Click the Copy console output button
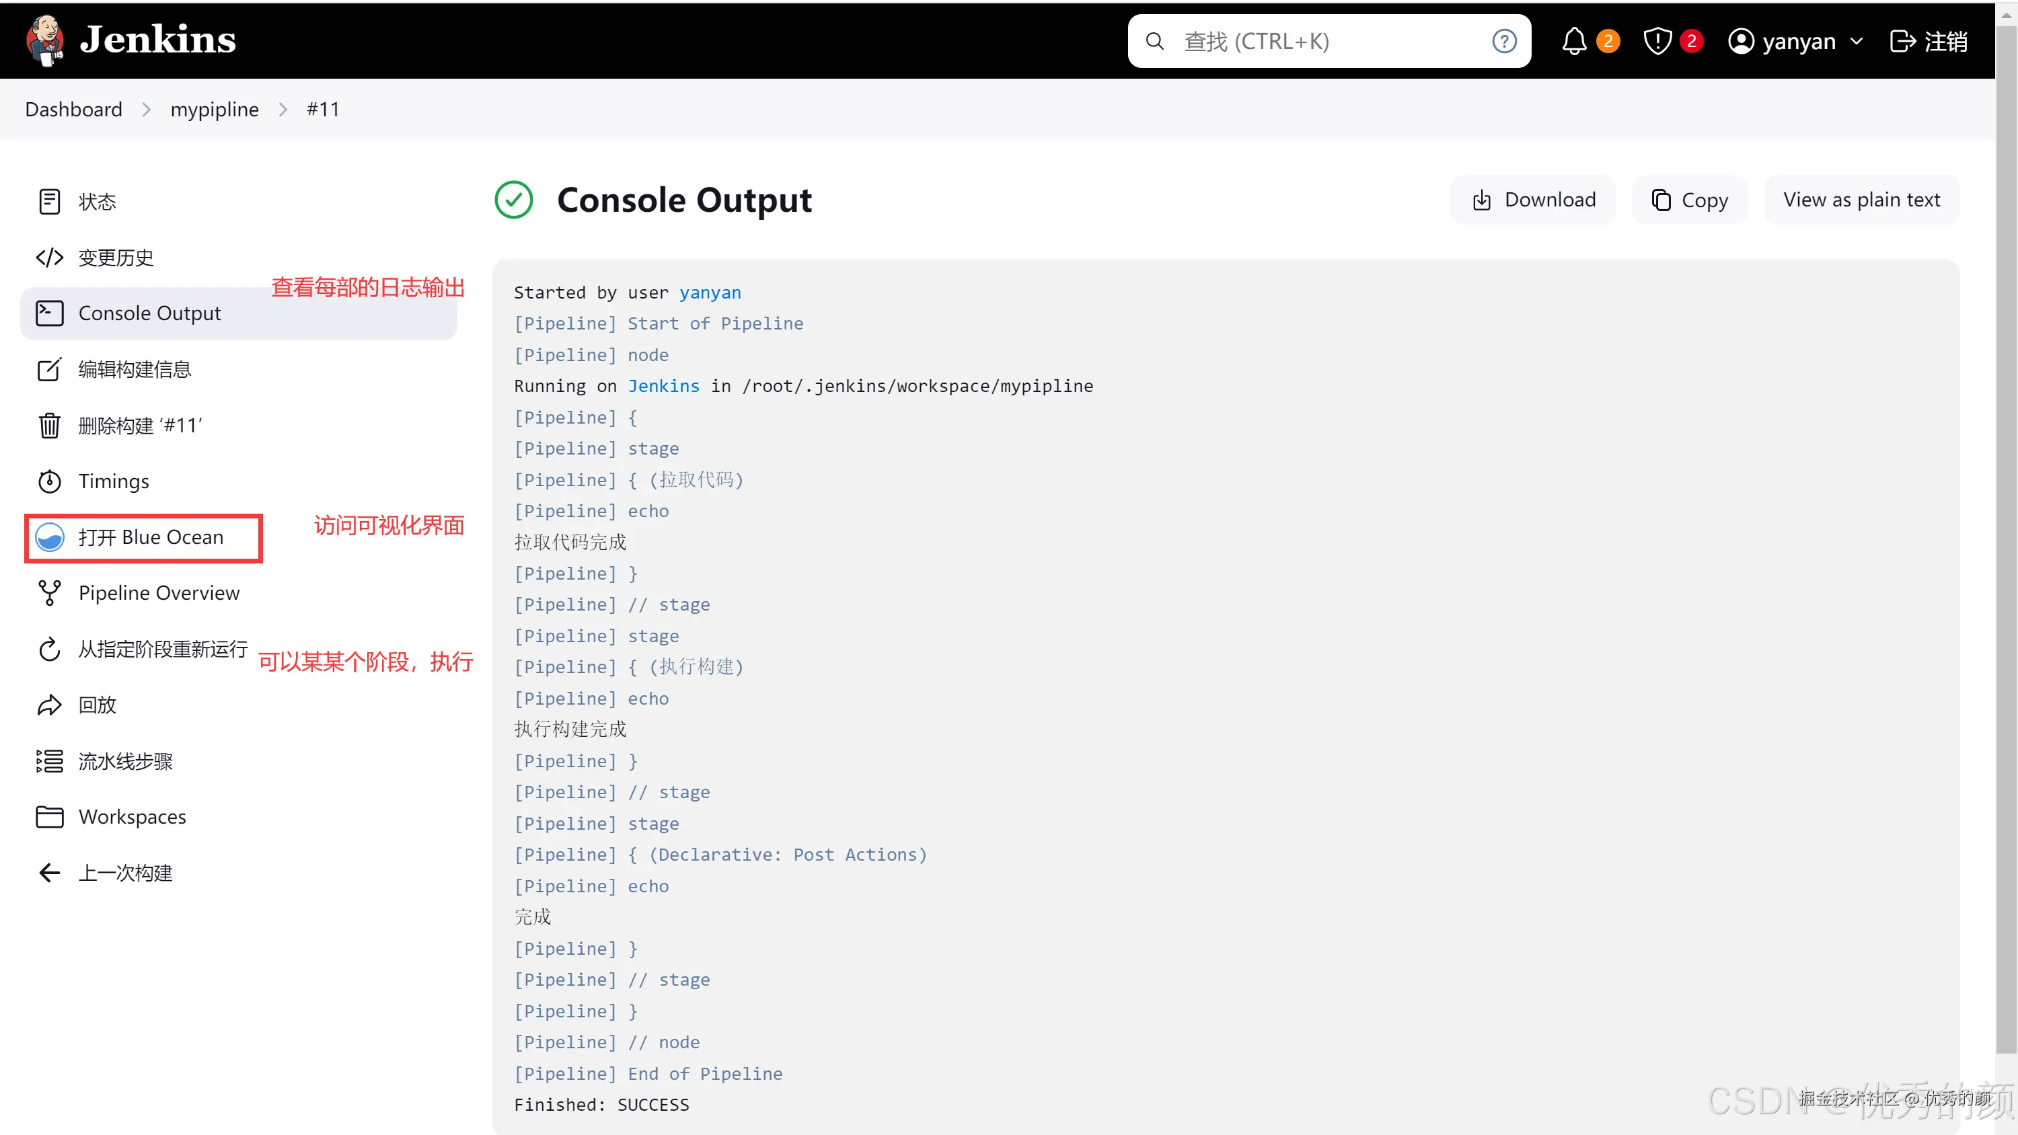This screenshot has height=1135, width=2018. point(1689,200)
